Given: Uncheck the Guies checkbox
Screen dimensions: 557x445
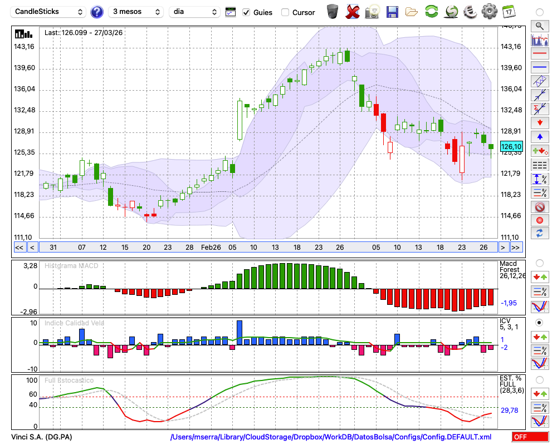Looking at the screenshot, I should click(246, 12).
